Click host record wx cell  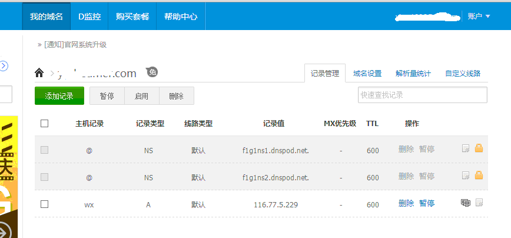tap(89, 205)
